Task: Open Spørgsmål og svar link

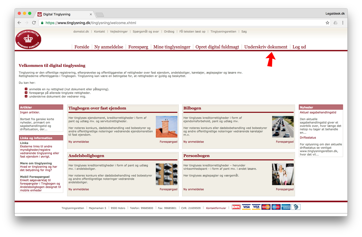Action: point(146,32)
